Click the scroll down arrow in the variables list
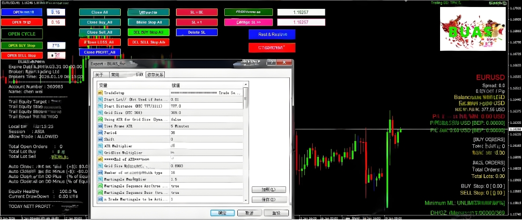The height and width of the screenshot is (220, 522). point(246,200)
